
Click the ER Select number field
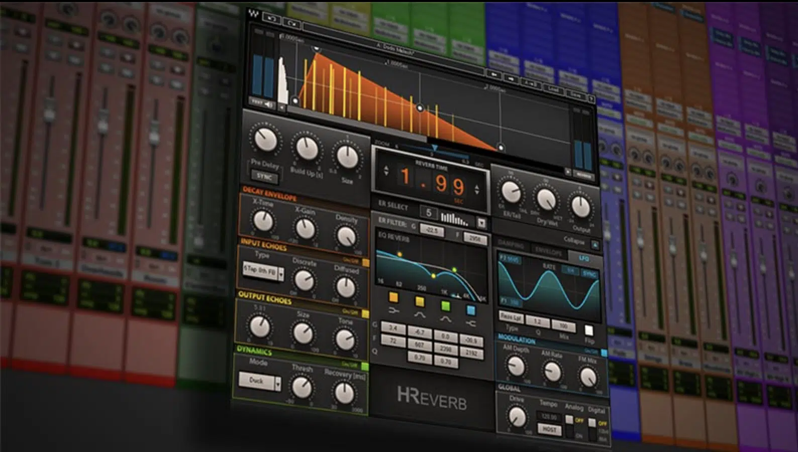429,212
